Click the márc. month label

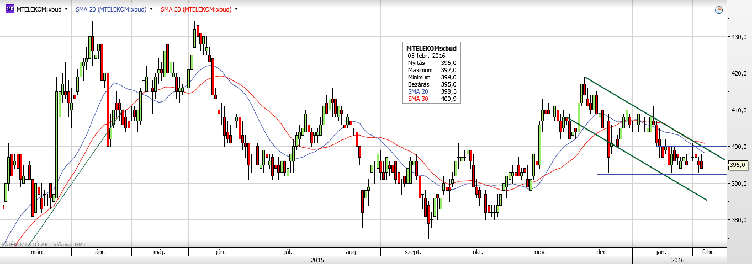38,252
